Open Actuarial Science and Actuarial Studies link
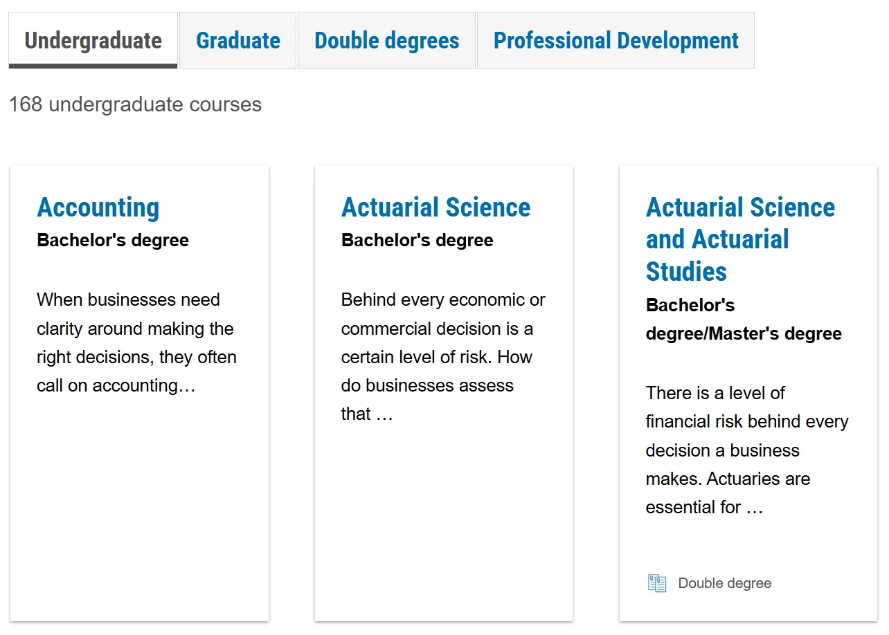889x635 pixels. (739, 239)
